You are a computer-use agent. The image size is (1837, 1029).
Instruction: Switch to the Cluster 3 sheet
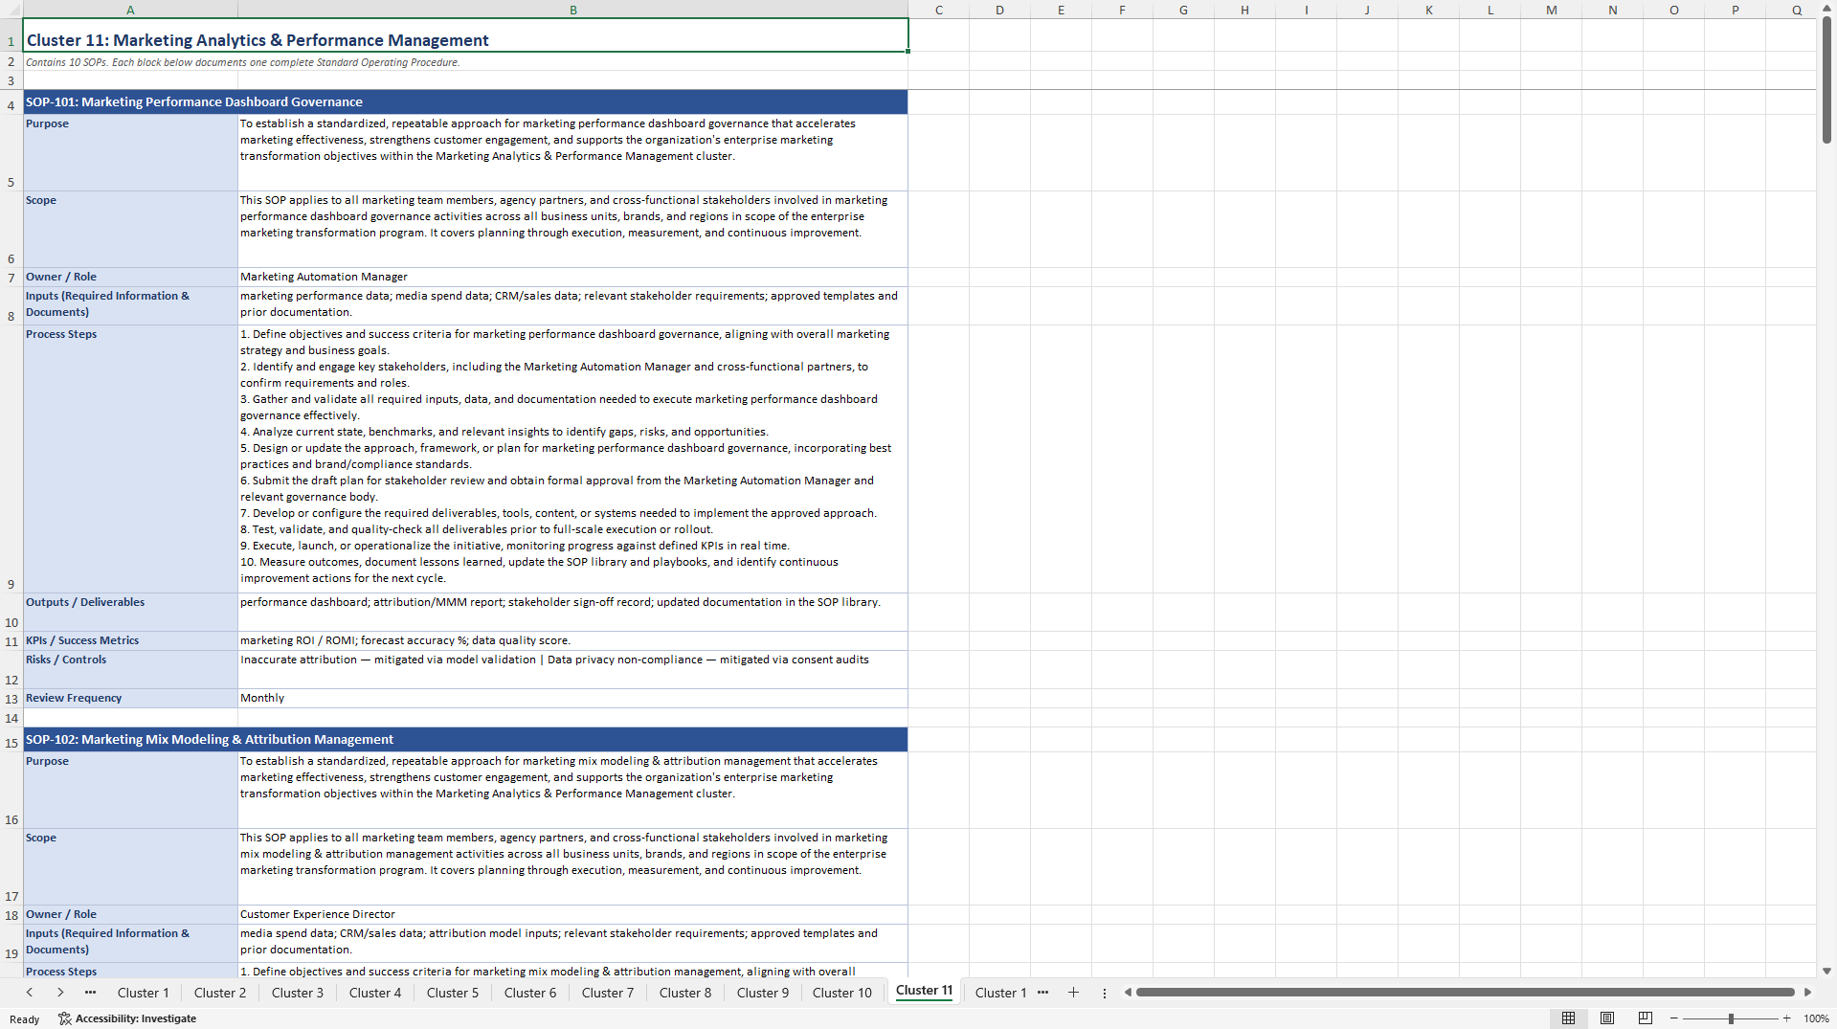tap(298, 993)
